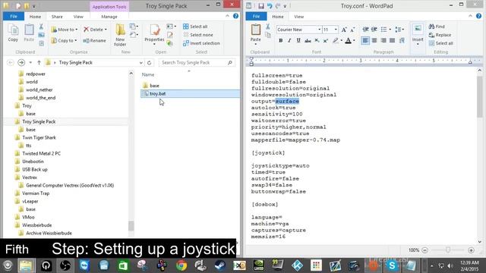
Task: Open the Manage tab in Explorer
Action: pos(109,17)
